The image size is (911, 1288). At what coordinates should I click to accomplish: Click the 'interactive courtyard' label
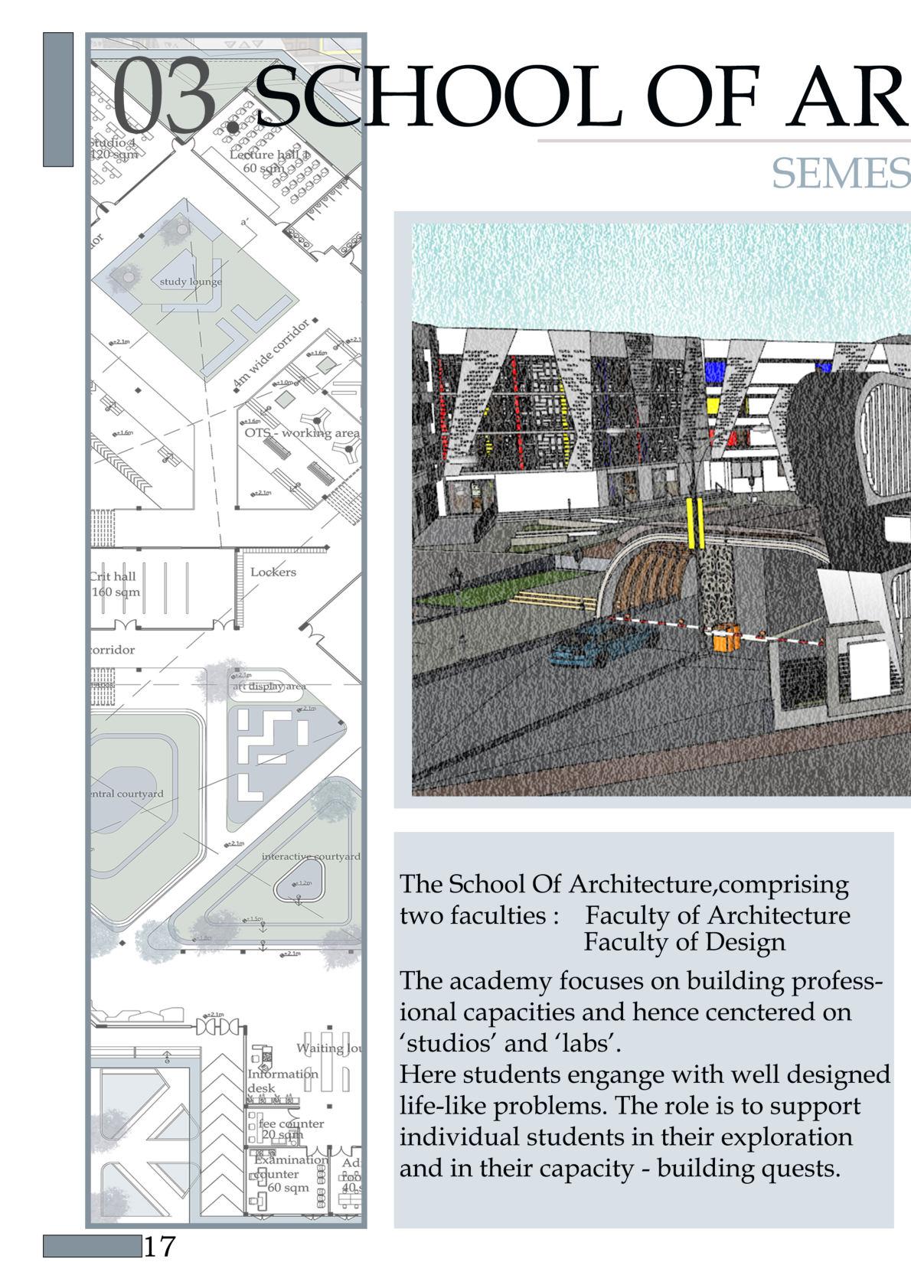pyautogui.click(x=310, y=856)
